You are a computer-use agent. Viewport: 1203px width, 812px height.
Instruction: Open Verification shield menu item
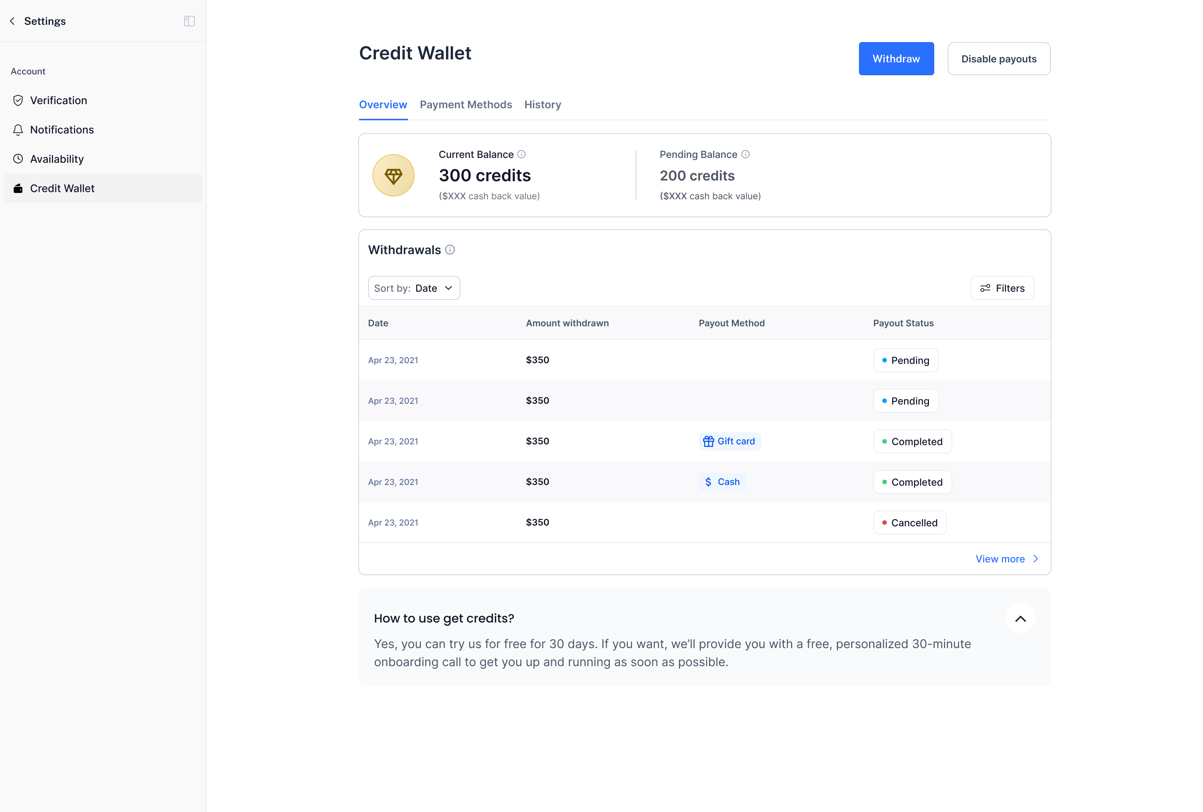point(59,100)
